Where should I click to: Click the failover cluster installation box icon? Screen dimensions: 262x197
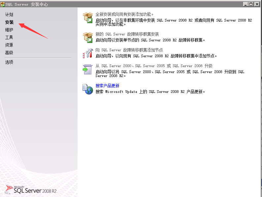pos(88,37)
